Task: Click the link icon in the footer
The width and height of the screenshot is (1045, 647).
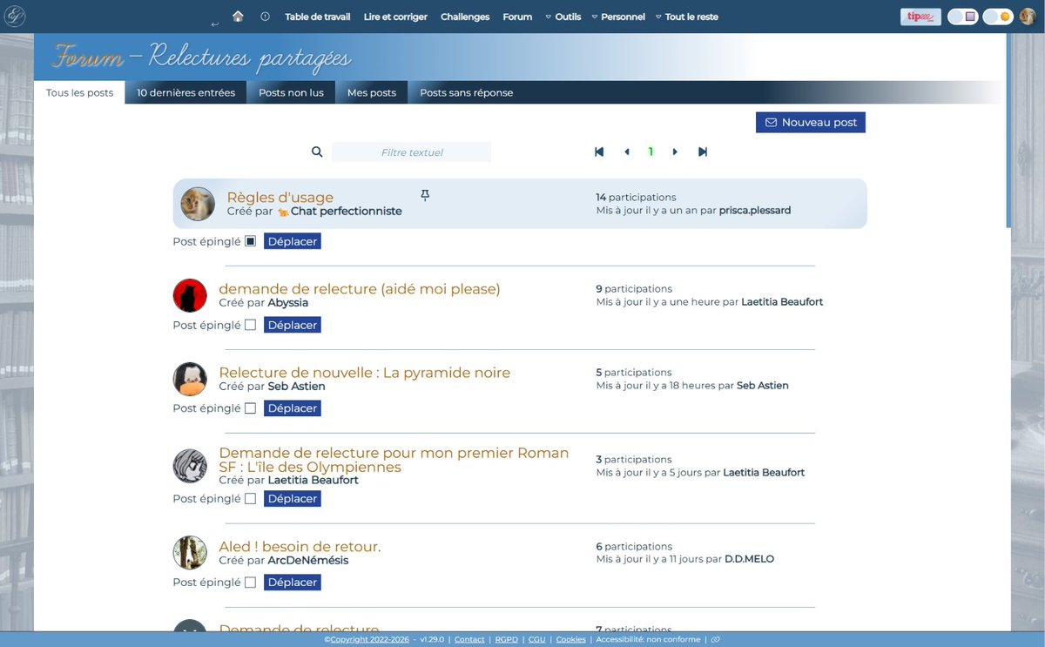Action: coord(715,639)
